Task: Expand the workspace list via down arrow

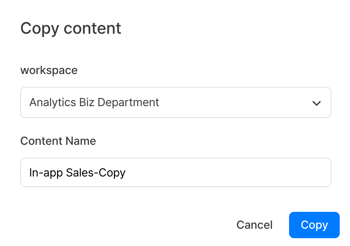Action: coord(316,103)
